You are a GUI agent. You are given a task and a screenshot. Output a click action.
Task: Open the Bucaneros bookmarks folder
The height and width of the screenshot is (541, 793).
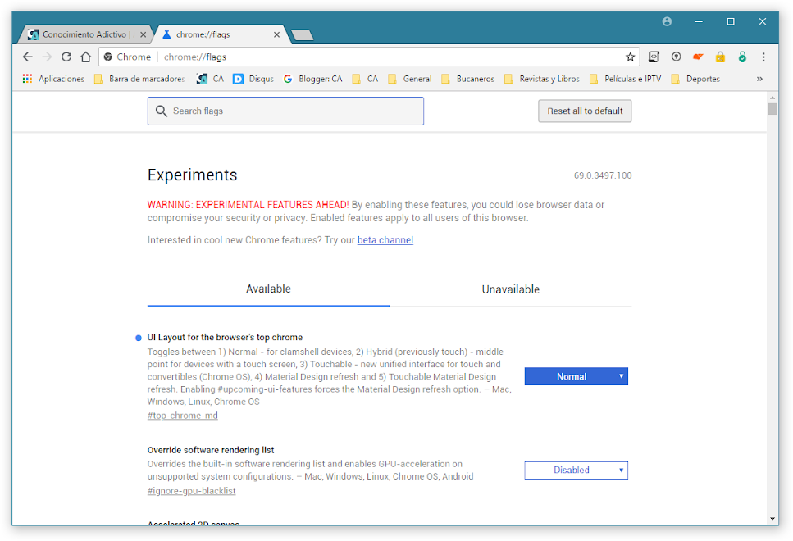tap(467, 79)
